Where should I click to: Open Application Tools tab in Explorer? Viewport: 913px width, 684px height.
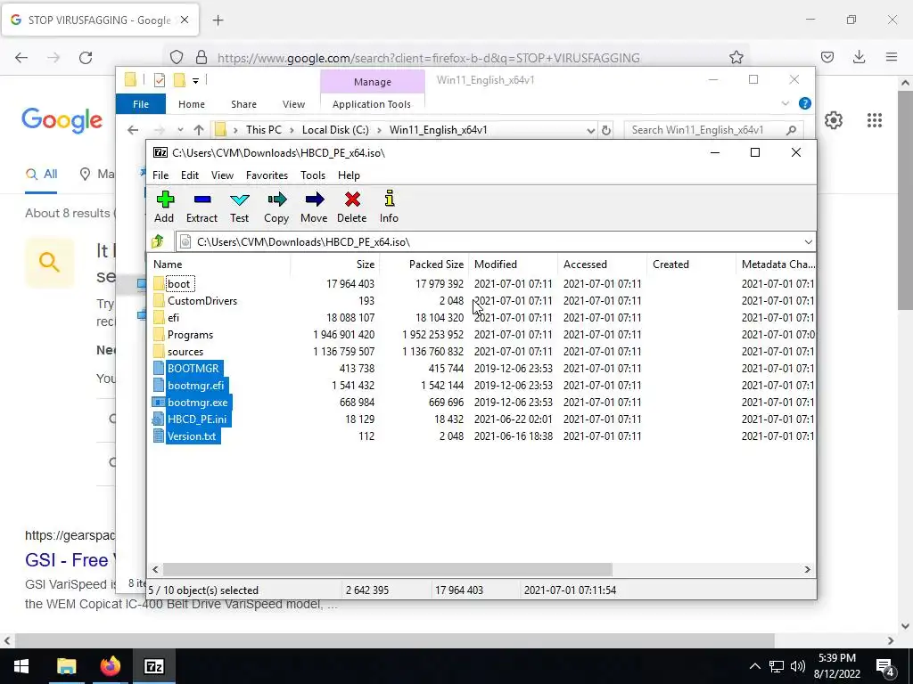point(372,104)
